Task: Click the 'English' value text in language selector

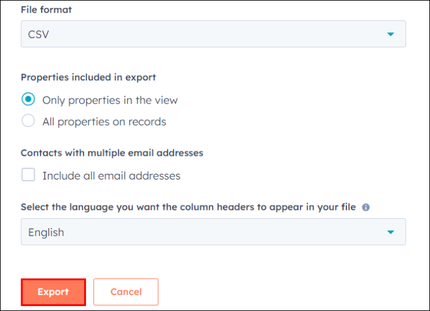Action: [x=46, y=232]
